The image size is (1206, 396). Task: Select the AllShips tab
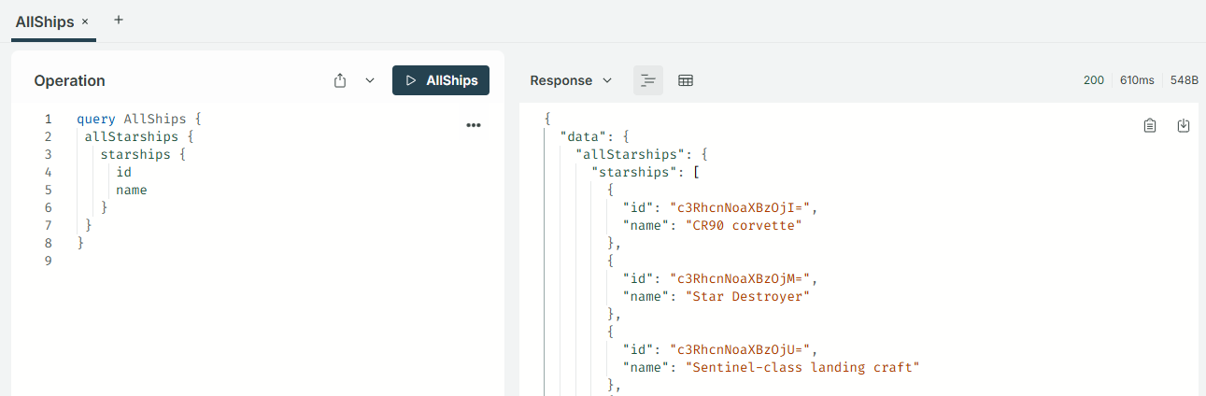click(44, 21)
